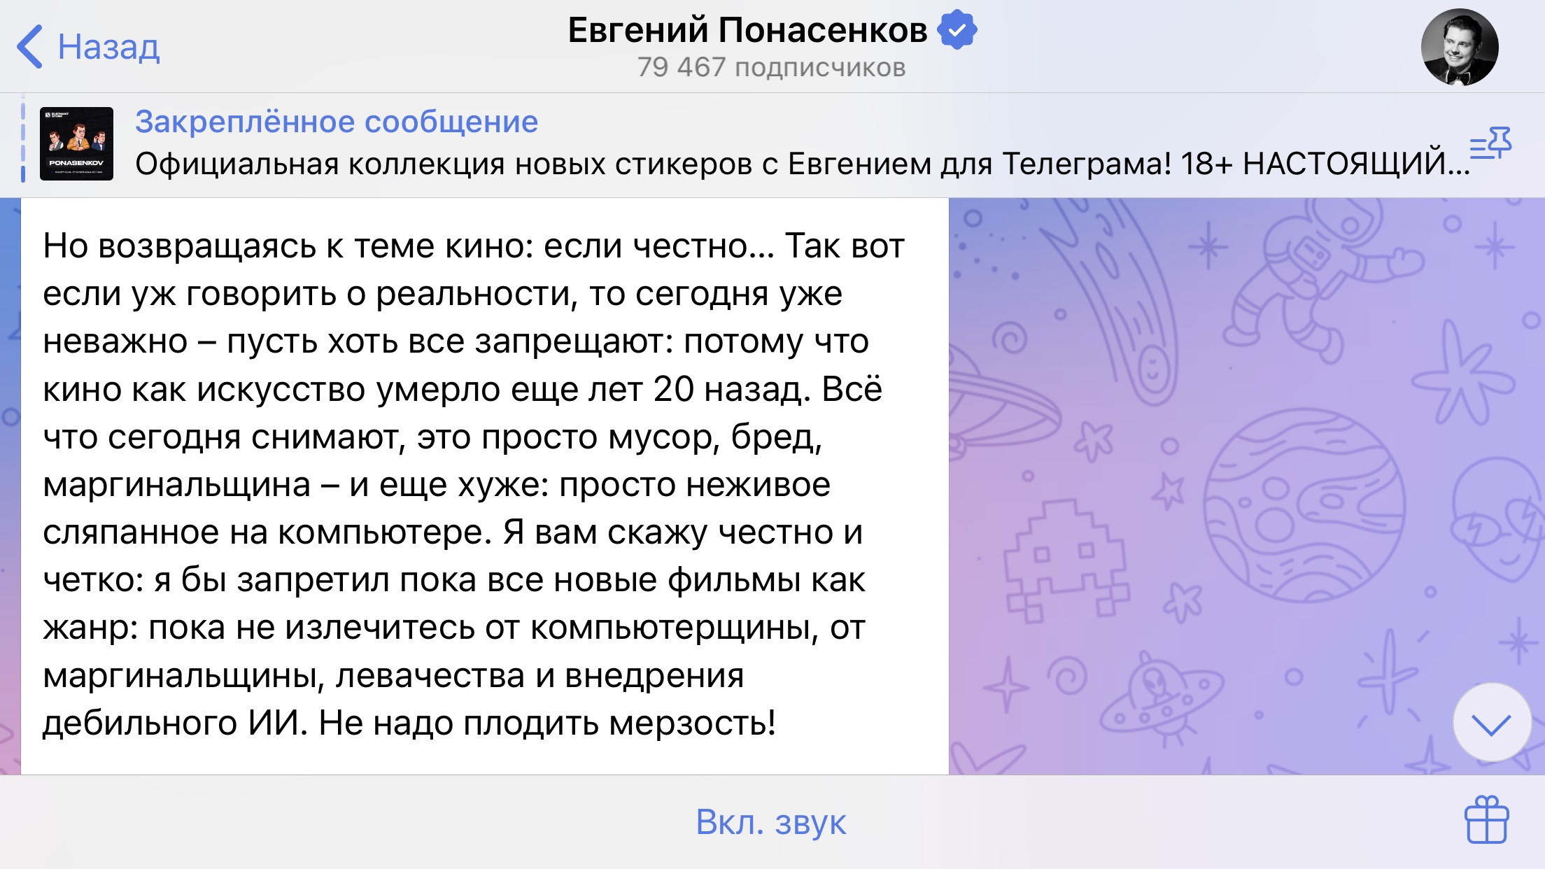The width and height of the screenshot is (1545, 869).
Task: Tap the НАСТОЯЩИЙ… truncated pinned text end
Action: [1356, 164]
